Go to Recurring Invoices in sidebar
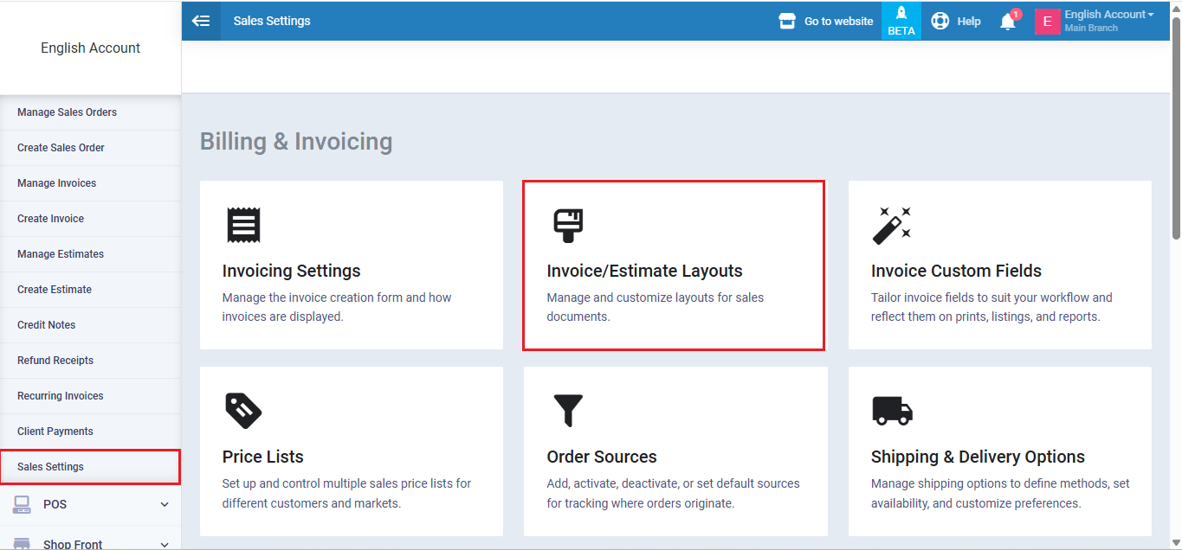Screen dimensions: 1182x550 [60, 396]
